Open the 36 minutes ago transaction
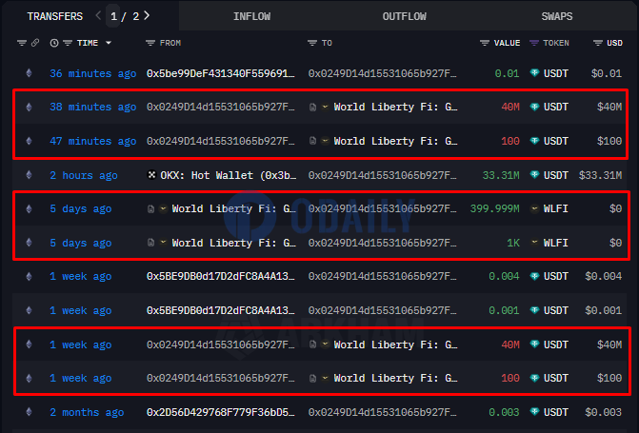 click(93, 73)
